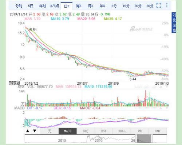Switch indicator to KDJ
182x145 pixels.
[x=86, y=131]
